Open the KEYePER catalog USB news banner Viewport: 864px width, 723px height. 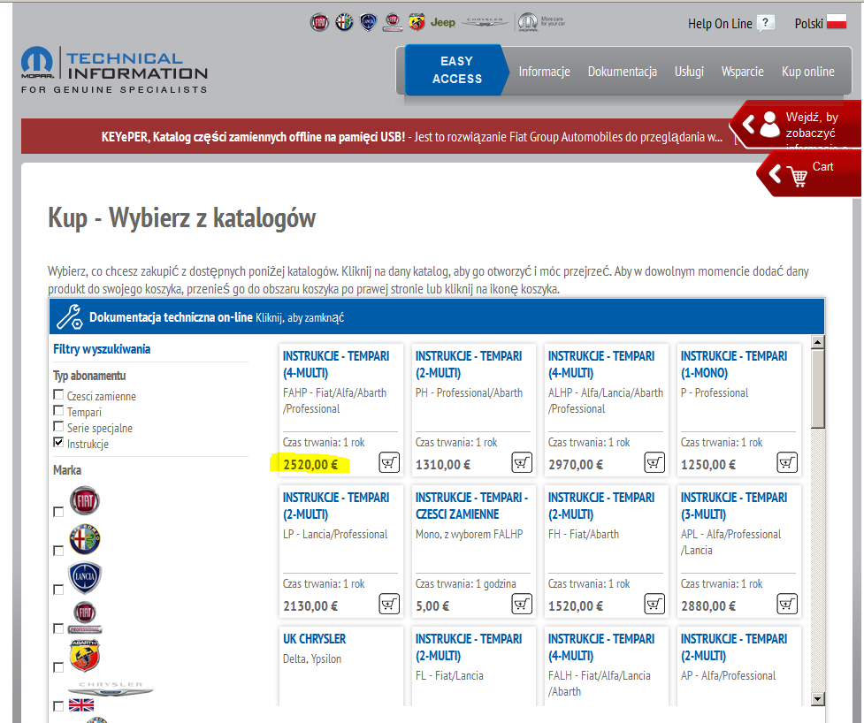[x=411, y=137]
